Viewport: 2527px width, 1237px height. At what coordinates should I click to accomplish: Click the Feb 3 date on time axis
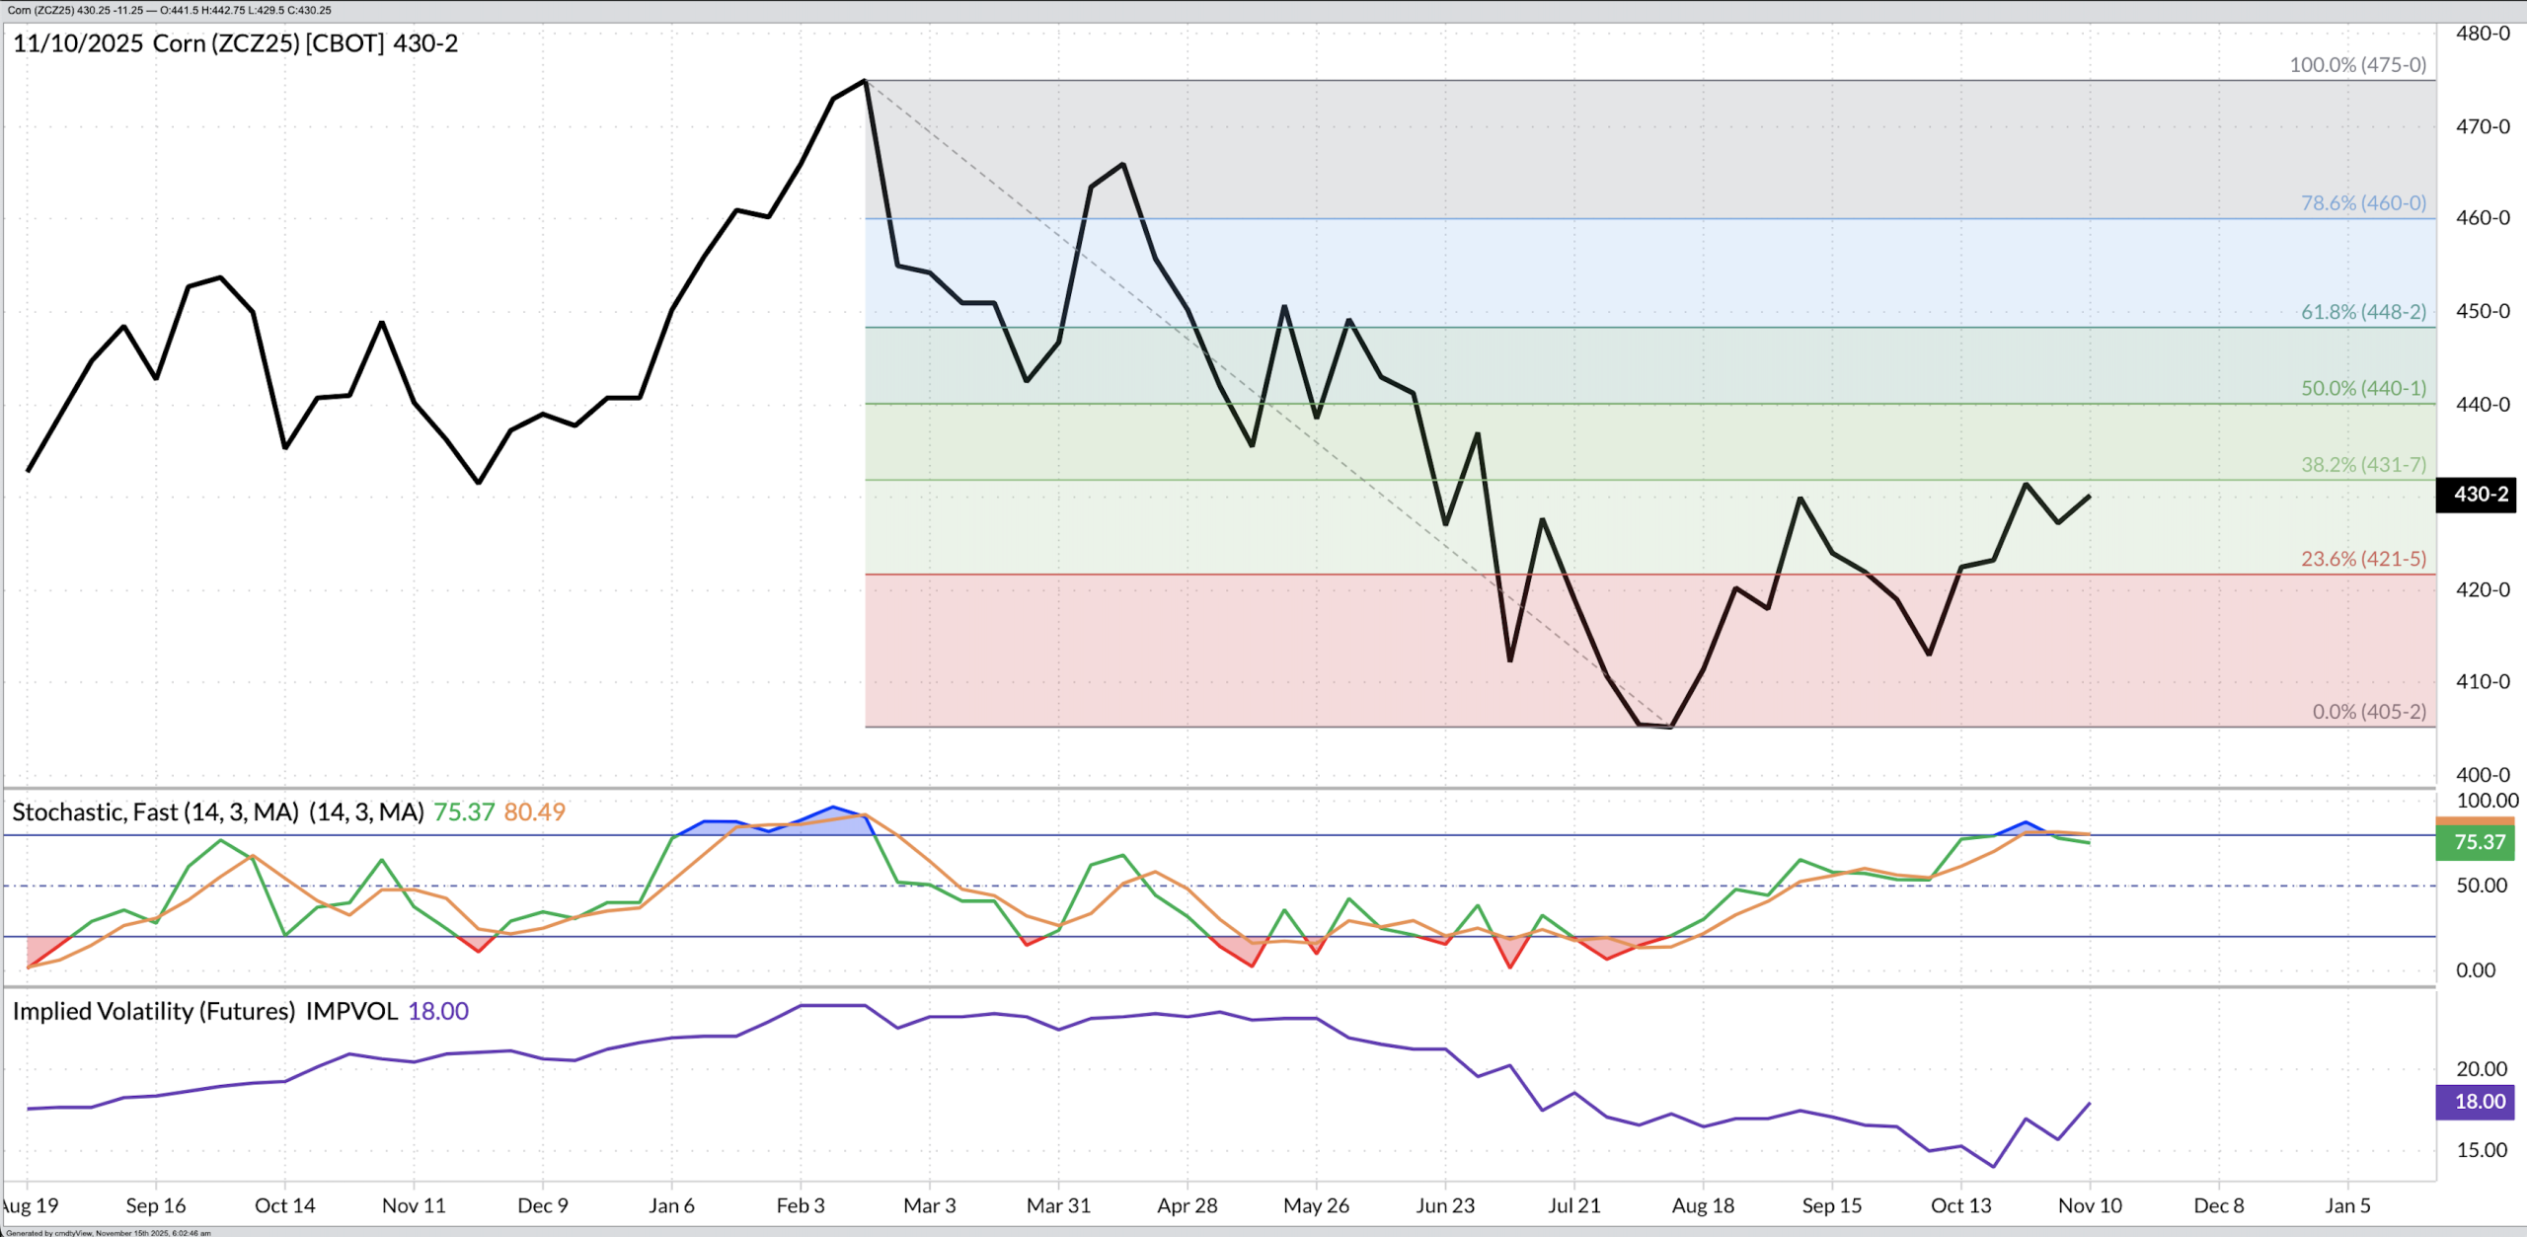800,1205
